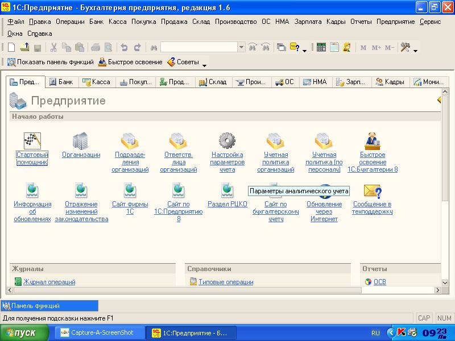Click the Undo arrow icon
455x341 pixels.
click(124, 47)
